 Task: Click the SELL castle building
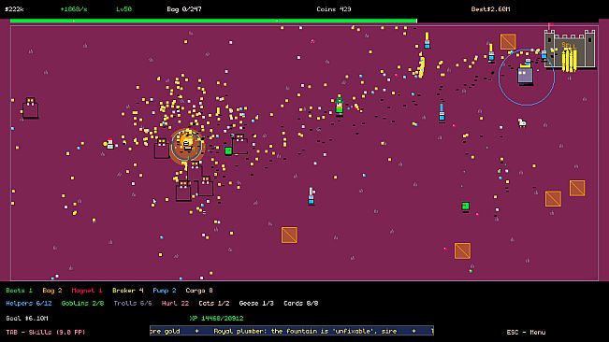pyautogui.click(x=570, y=50)
